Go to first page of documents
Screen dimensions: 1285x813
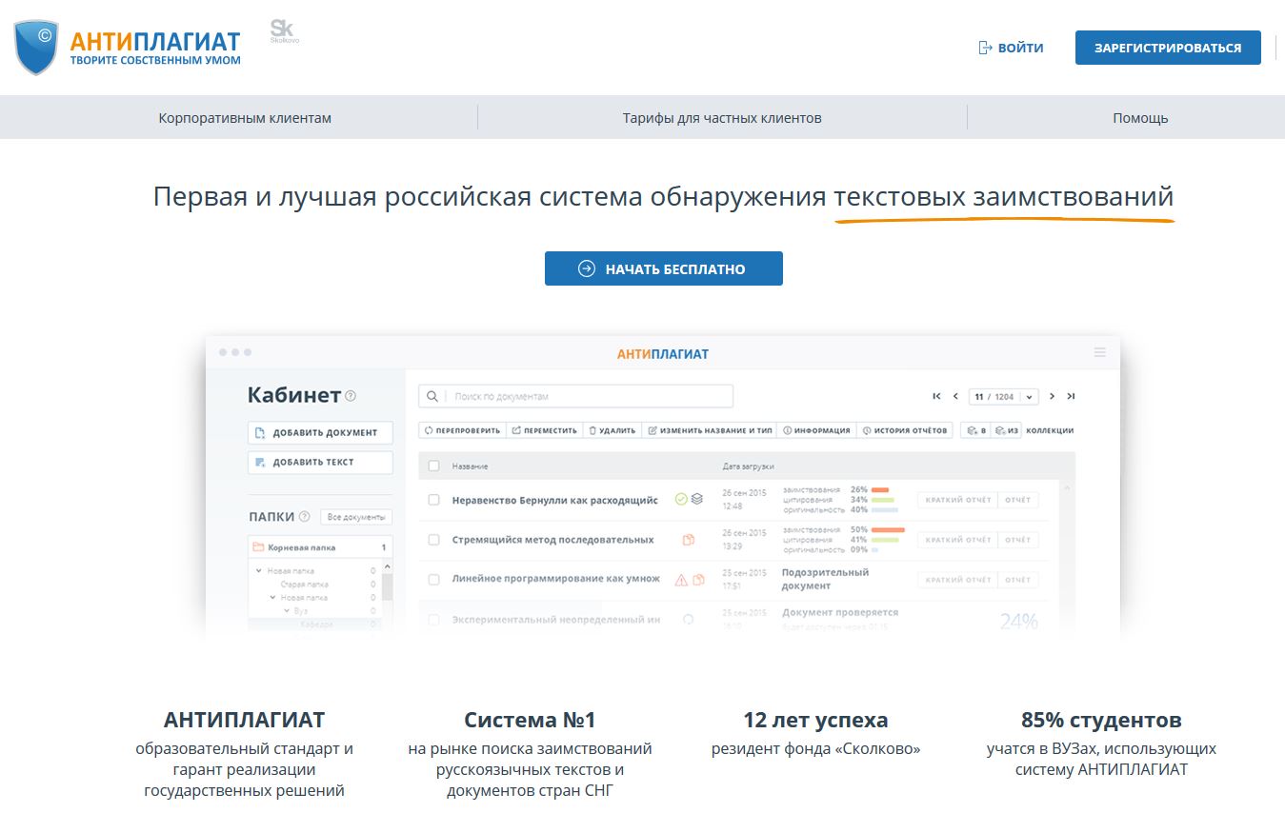coord(936,396)
